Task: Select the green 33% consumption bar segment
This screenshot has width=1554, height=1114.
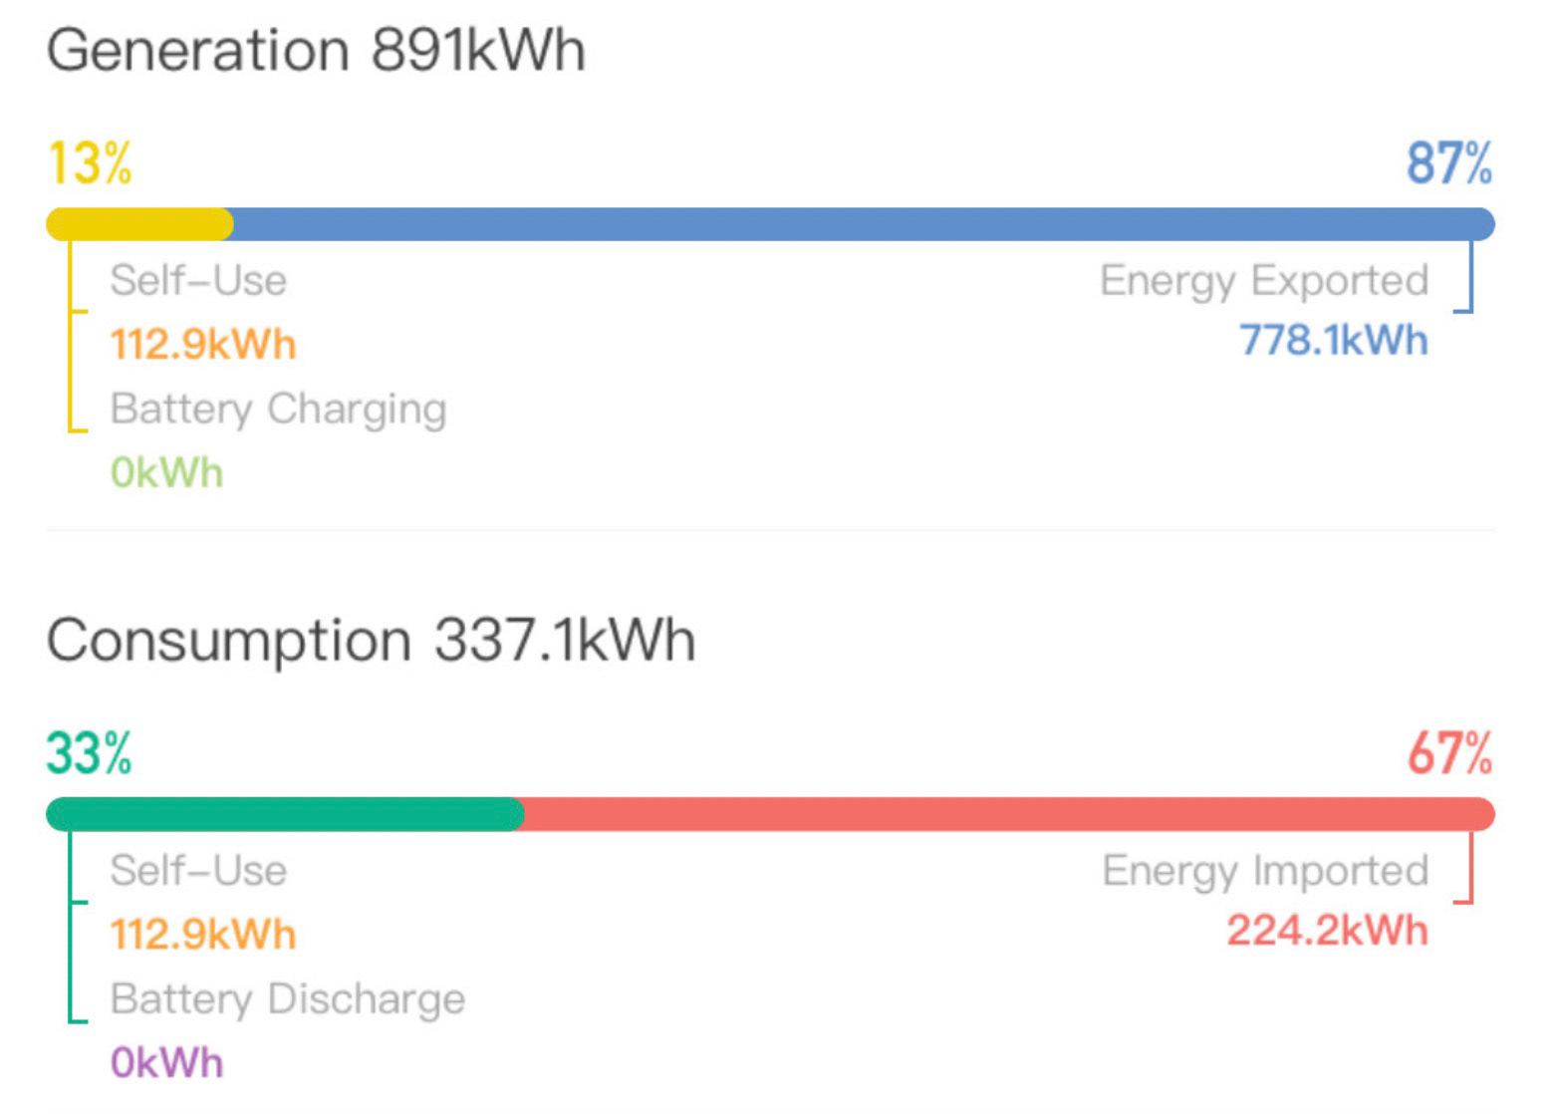Action: coord(285,814)
